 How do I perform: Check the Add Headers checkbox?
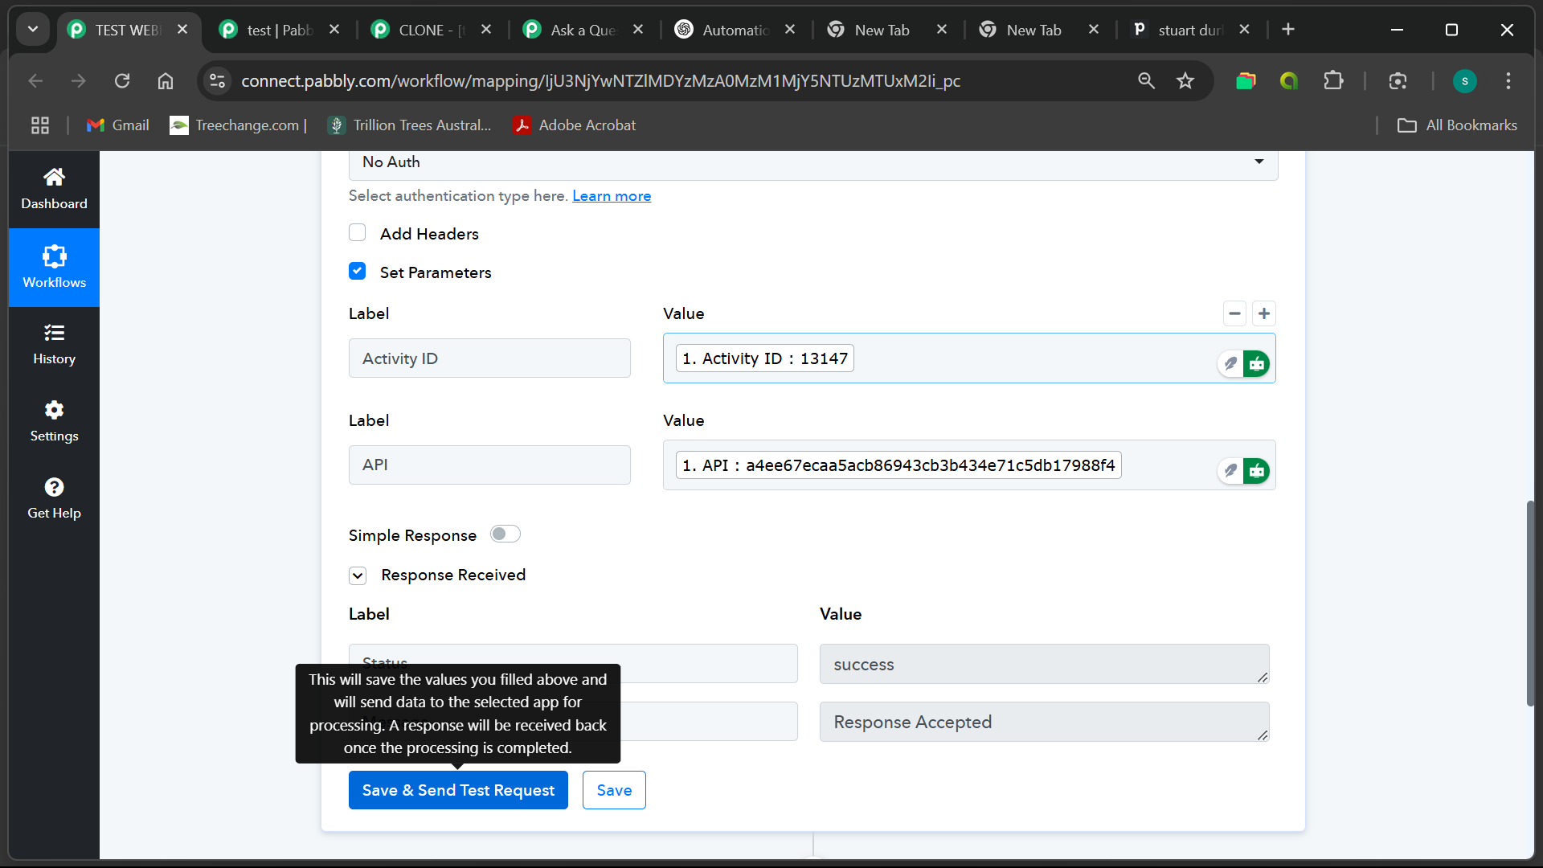point(358,233)
